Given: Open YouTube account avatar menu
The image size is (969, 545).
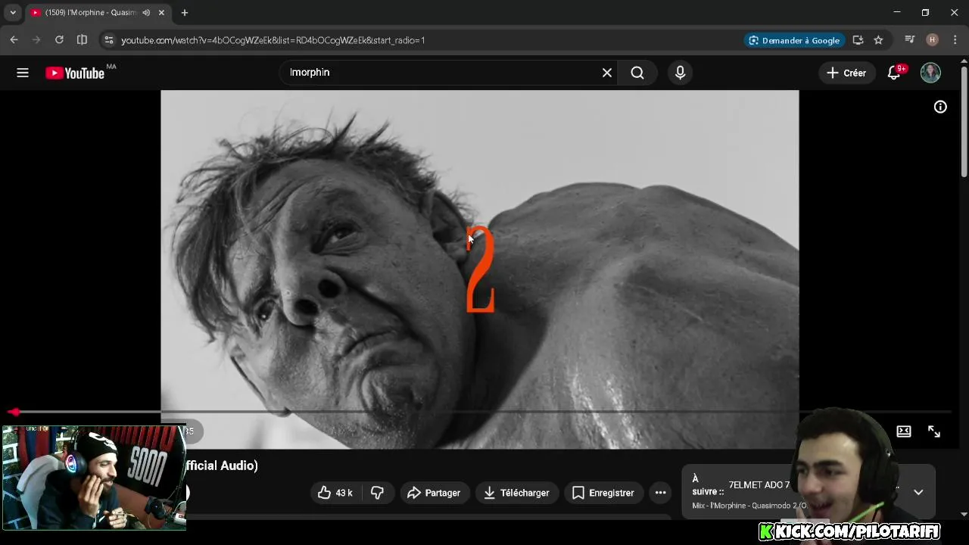Looking at the screenshot, I should click(930, 73).
